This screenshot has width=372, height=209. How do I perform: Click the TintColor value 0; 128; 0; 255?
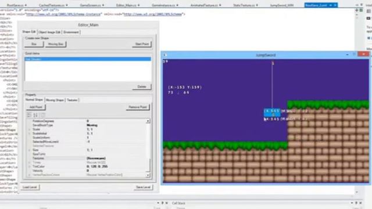coord(97,167)
